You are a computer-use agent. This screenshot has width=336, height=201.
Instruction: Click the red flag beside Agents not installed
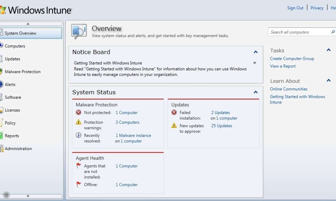[79, 166]
